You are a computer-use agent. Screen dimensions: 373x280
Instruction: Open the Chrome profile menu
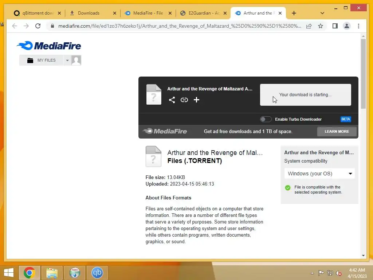pos(347,26)
